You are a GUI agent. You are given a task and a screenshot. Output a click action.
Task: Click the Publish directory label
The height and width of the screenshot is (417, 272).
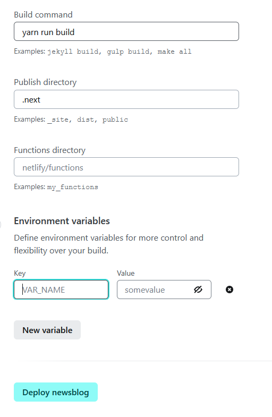[x=45, y=82]
